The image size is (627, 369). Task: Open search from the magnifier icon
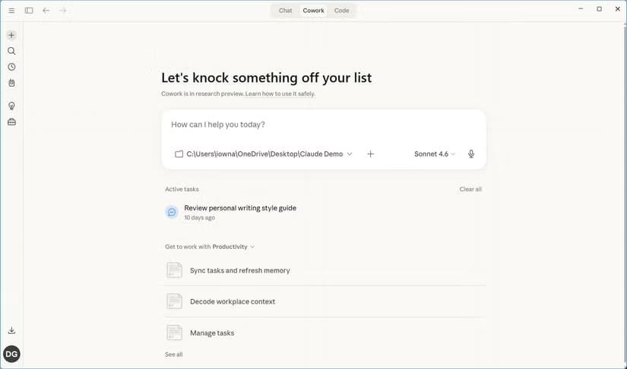tap(11, 51)
